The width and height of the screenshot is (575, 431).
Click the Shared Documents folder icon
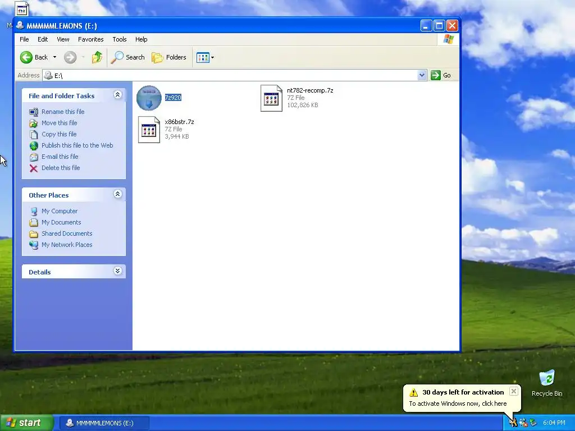coord(34,234)
